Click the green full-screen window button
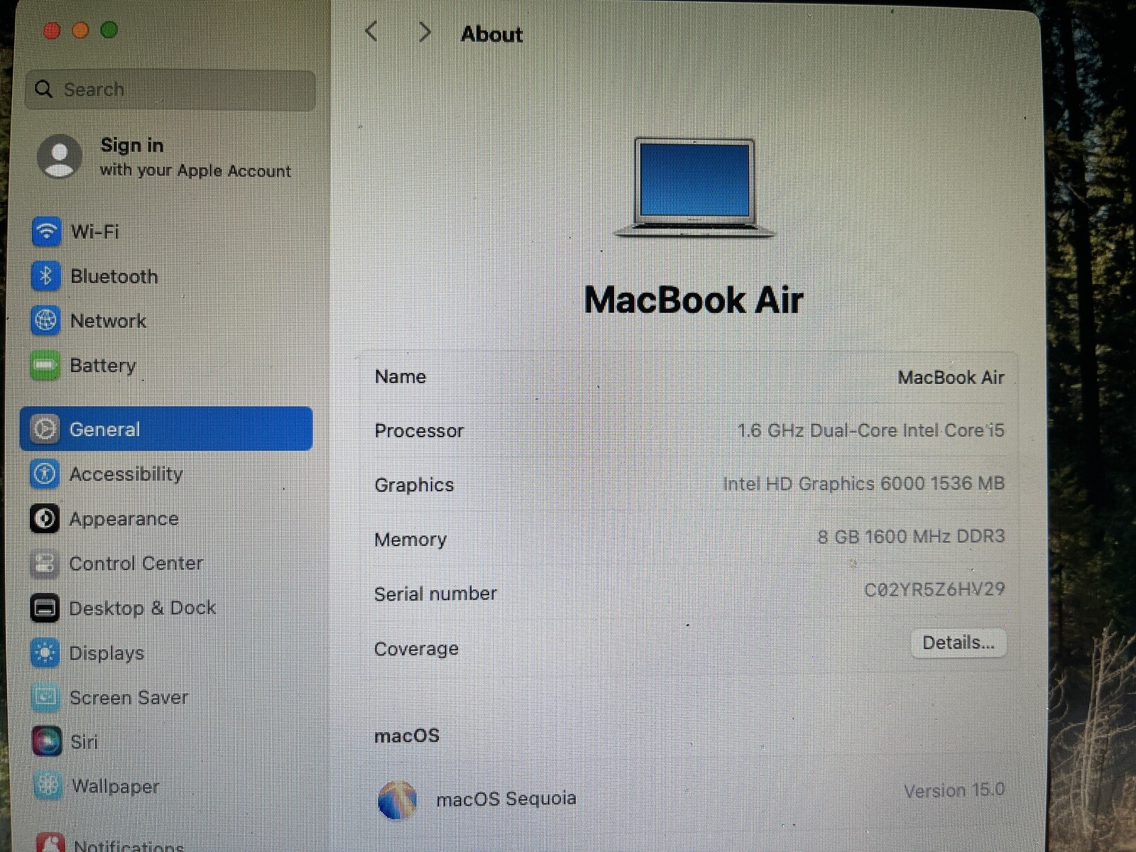Image resolution: width=1136 pixels, height=852 pixels. click(109, 29)
